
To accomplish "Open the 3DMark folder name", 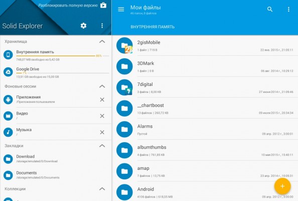I will pos(145,63).
